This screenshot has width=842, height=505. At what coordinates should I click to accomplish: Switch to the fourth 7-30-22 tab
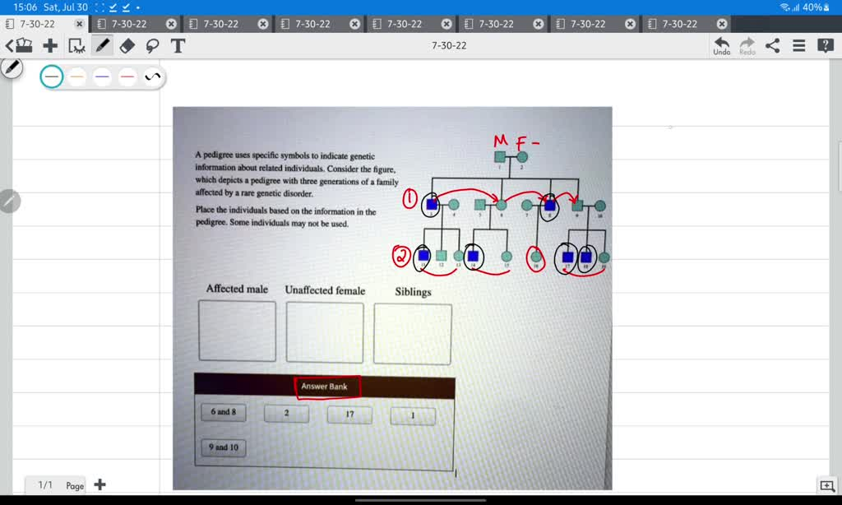(x=312, y=24)
